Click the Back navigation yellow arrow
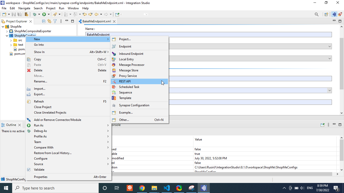 click(96, 15)
